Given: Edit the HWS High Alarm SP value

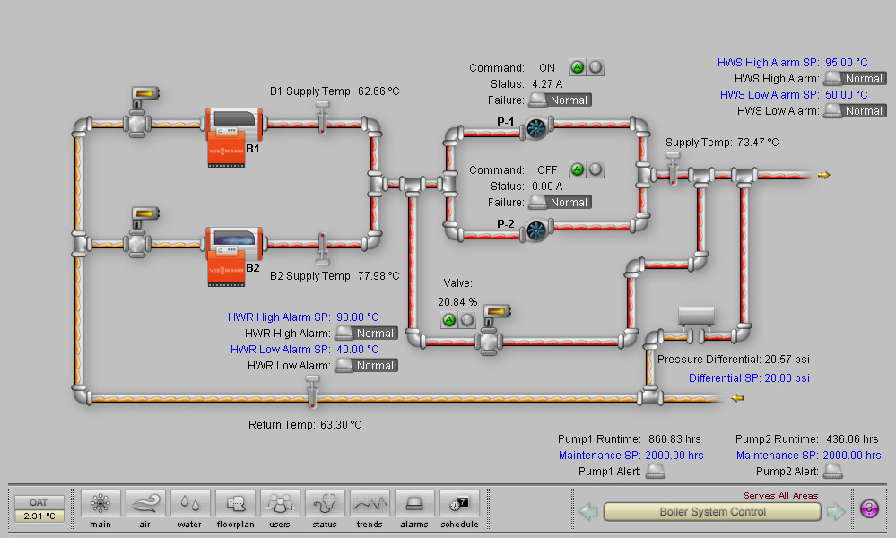Looking at the screenshot, I should [x=847, y=63].
